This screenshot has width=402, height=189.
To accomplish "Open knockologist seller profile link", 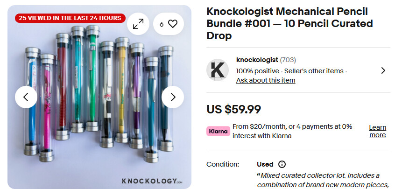I will 257,60.
